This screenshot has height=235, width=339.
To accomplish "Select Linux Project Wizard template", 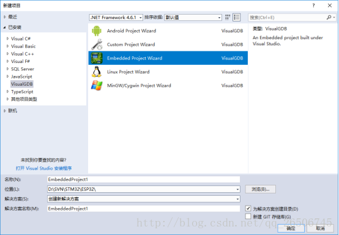I will (x=168, y=72).
